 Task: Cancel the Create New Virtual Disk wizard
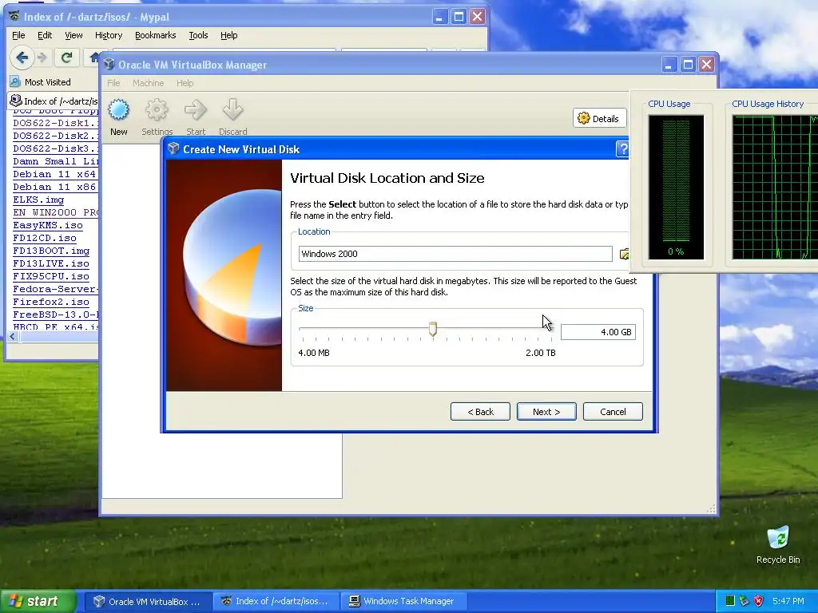(613, 411)
